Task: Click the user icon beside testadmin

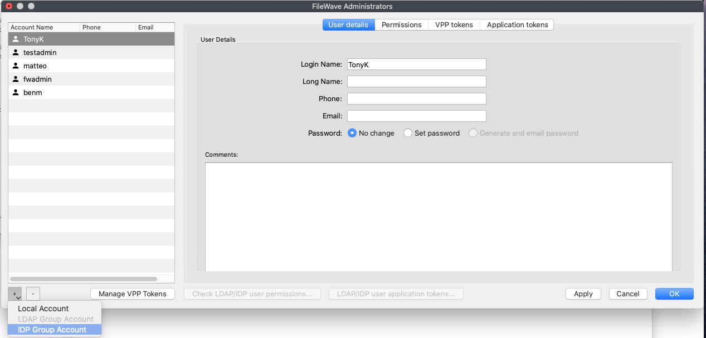Action: 16,53
